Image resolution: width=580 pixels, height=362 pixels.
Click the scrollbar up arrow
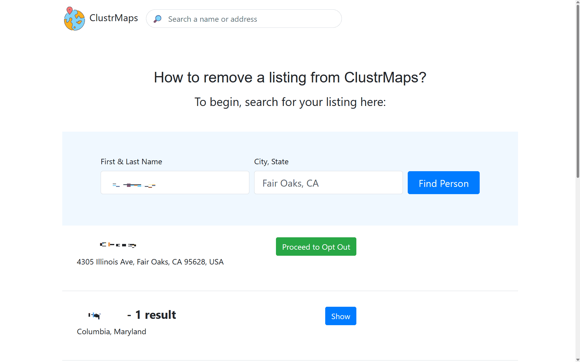(x=578, y=2)
